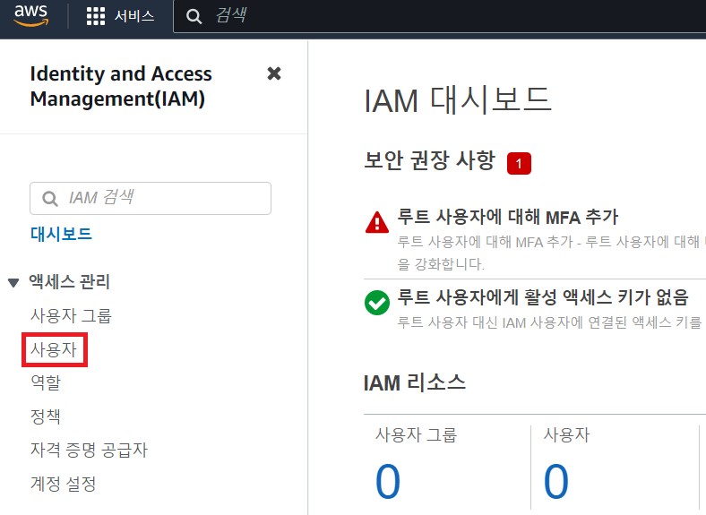This screenshot has width=706, height=515.
Task: Click the IAM 대시보드 page title
Action: 458,100
